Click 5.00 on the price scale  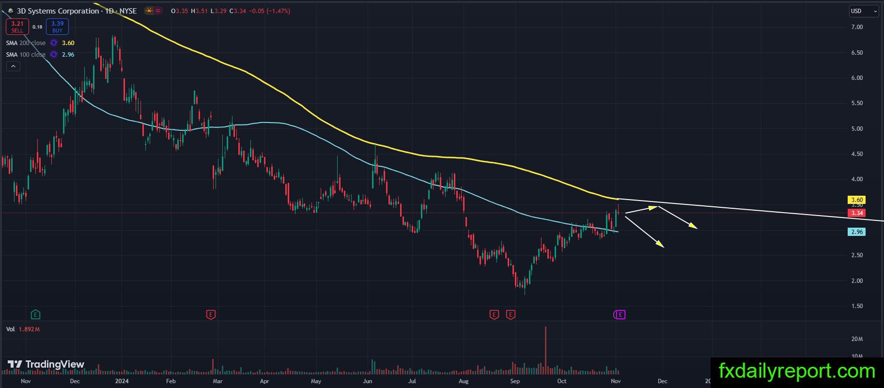pos(857,129)
